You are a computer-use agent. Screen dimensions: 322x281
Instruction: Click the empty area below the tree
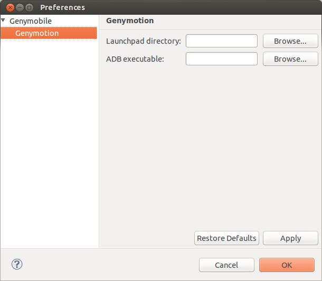coord(49,142)
